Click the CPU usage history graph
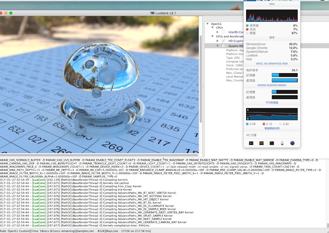329x233 pixels. click(272, 15)
